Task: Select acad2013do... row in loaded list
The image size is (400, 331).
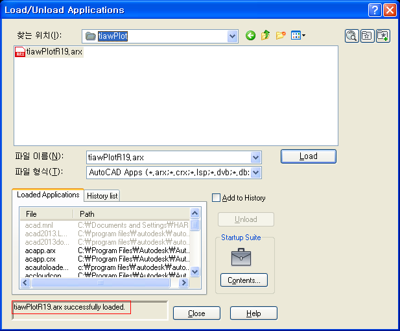Action: pyautogui.click(x=47, y=242)
